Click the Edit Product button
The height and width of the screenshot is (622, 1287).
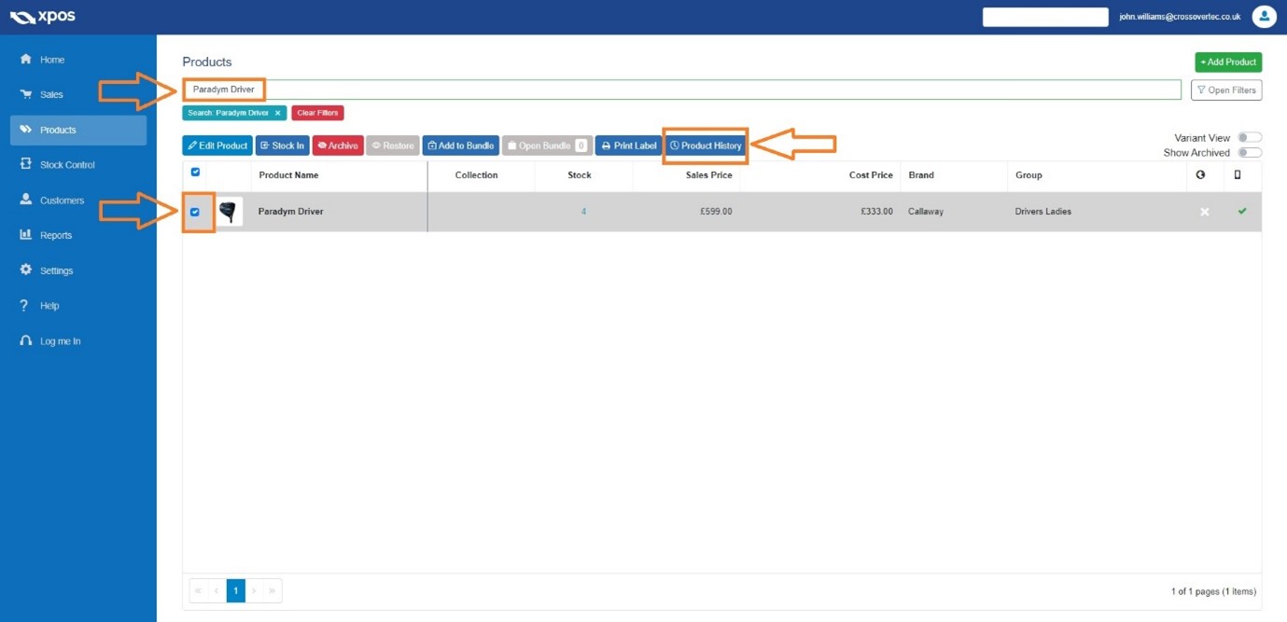tap(217, 145)
